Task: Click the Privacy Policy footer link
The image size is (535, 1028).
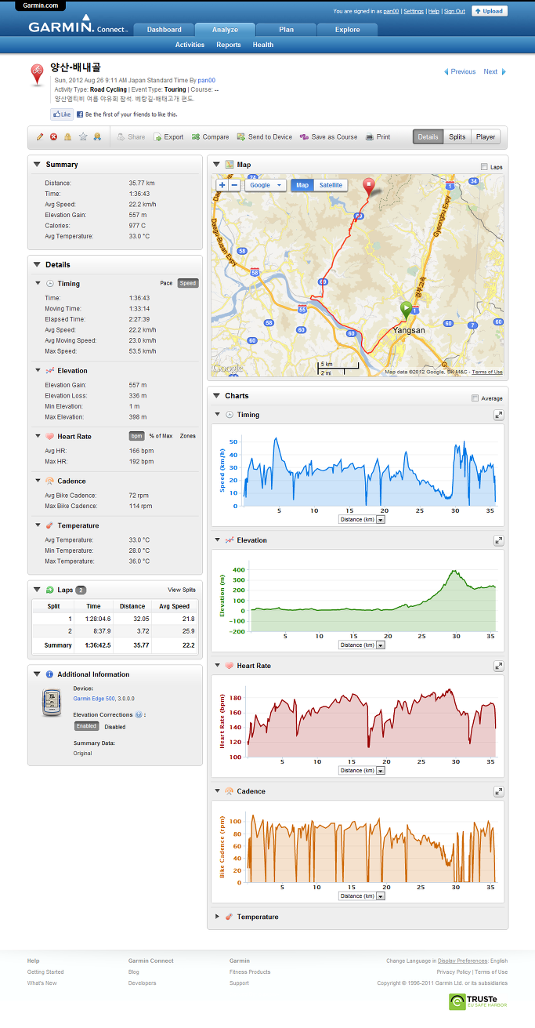Action: coord(454,972)
